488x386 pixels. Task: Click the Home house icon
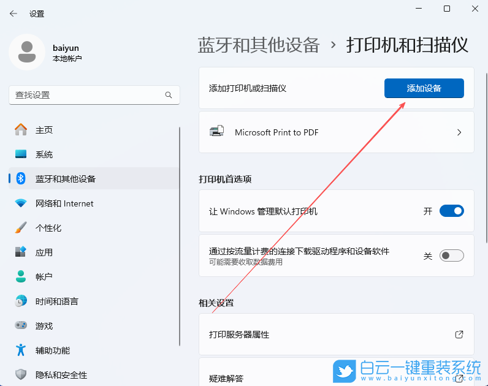[21, 129]
